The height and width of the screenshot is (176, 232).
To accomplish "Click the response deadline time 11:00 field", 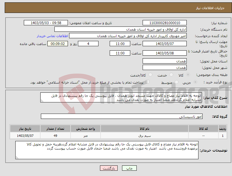I will coord(120,44).
